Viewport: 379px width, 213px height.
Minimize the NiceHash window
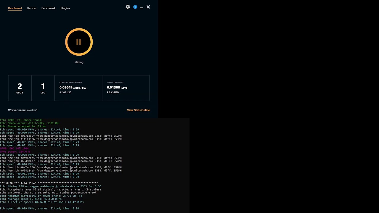142,7
